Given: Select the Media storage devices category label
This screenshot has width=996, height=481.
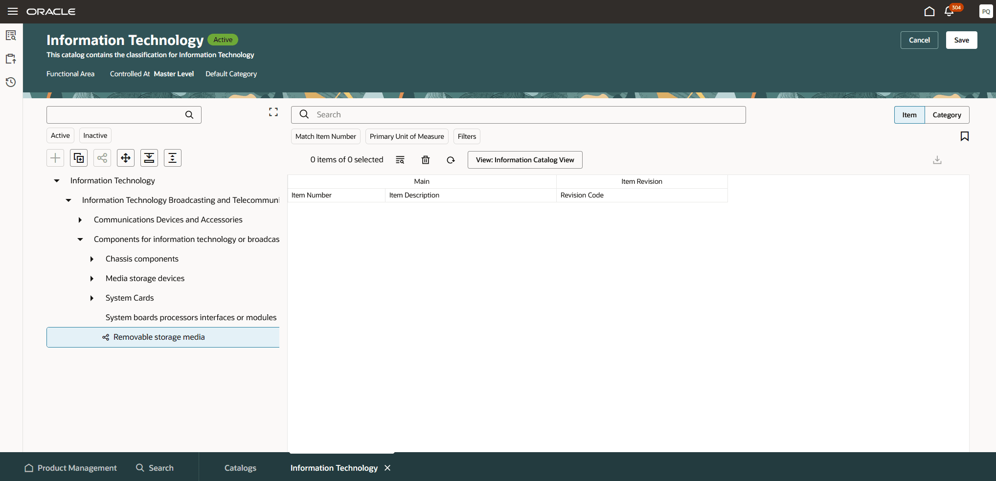Looking at the screenshot, I should 145,279.
